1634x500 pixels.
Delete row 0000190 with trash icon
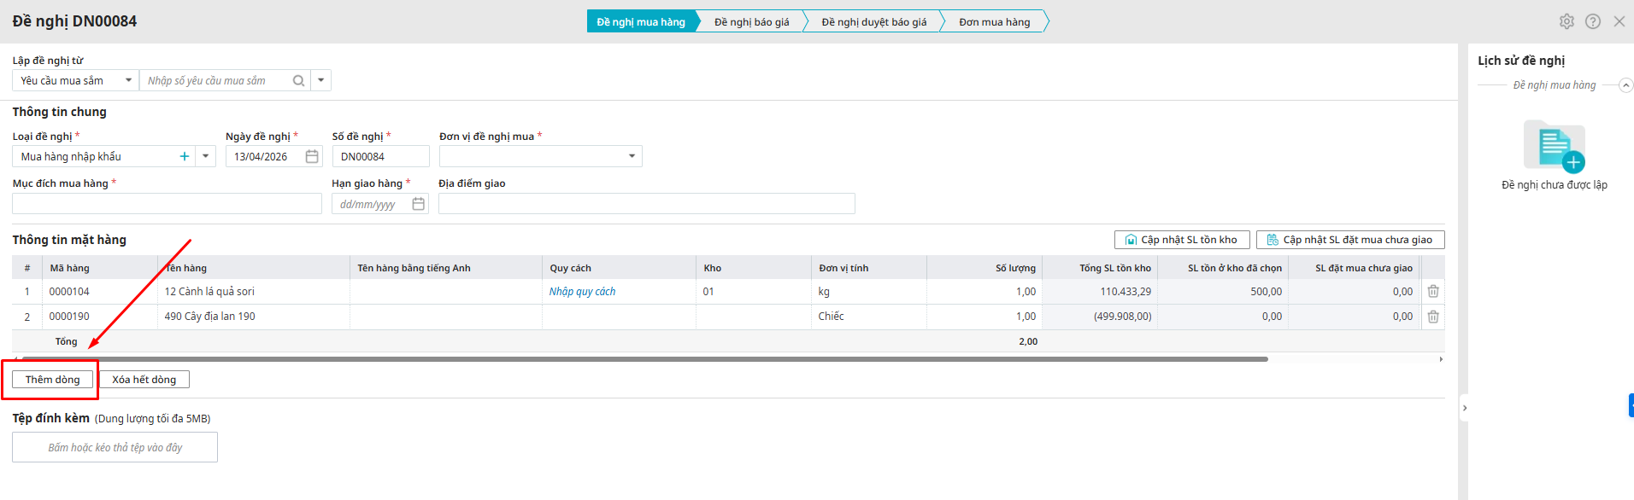coord(1433,317)
